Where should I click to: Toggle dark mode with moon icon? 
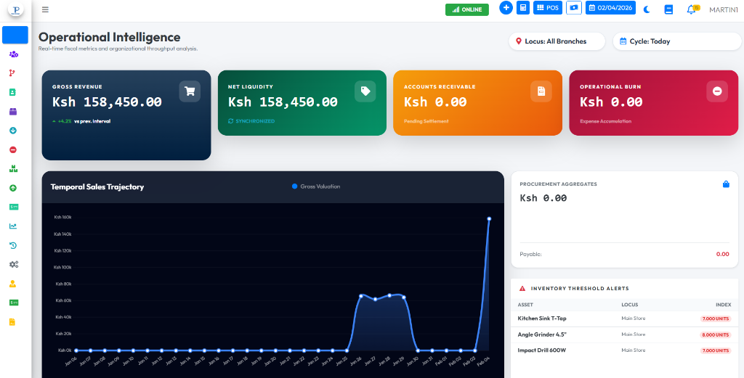[x=647, y=9]
